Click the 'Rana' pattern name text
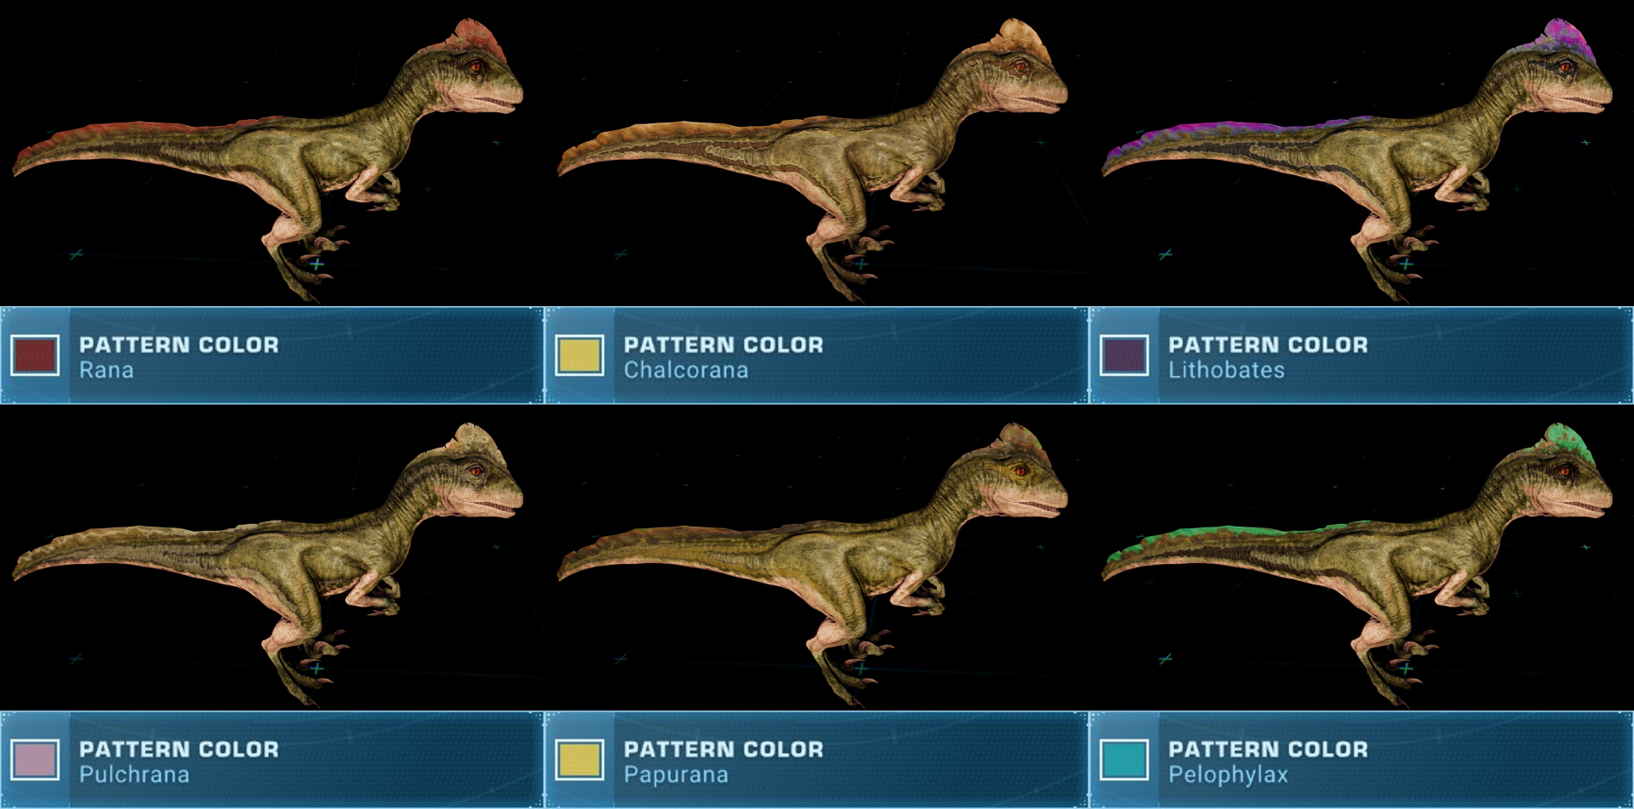This screenshot has height=809, width=1634. [x=106, y=370]
